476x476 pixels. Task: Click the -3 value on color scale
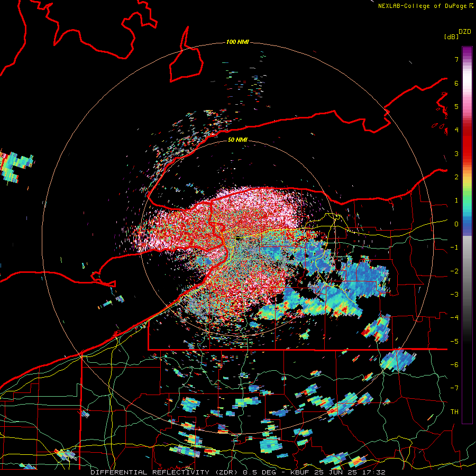click(x=454, y=294)
